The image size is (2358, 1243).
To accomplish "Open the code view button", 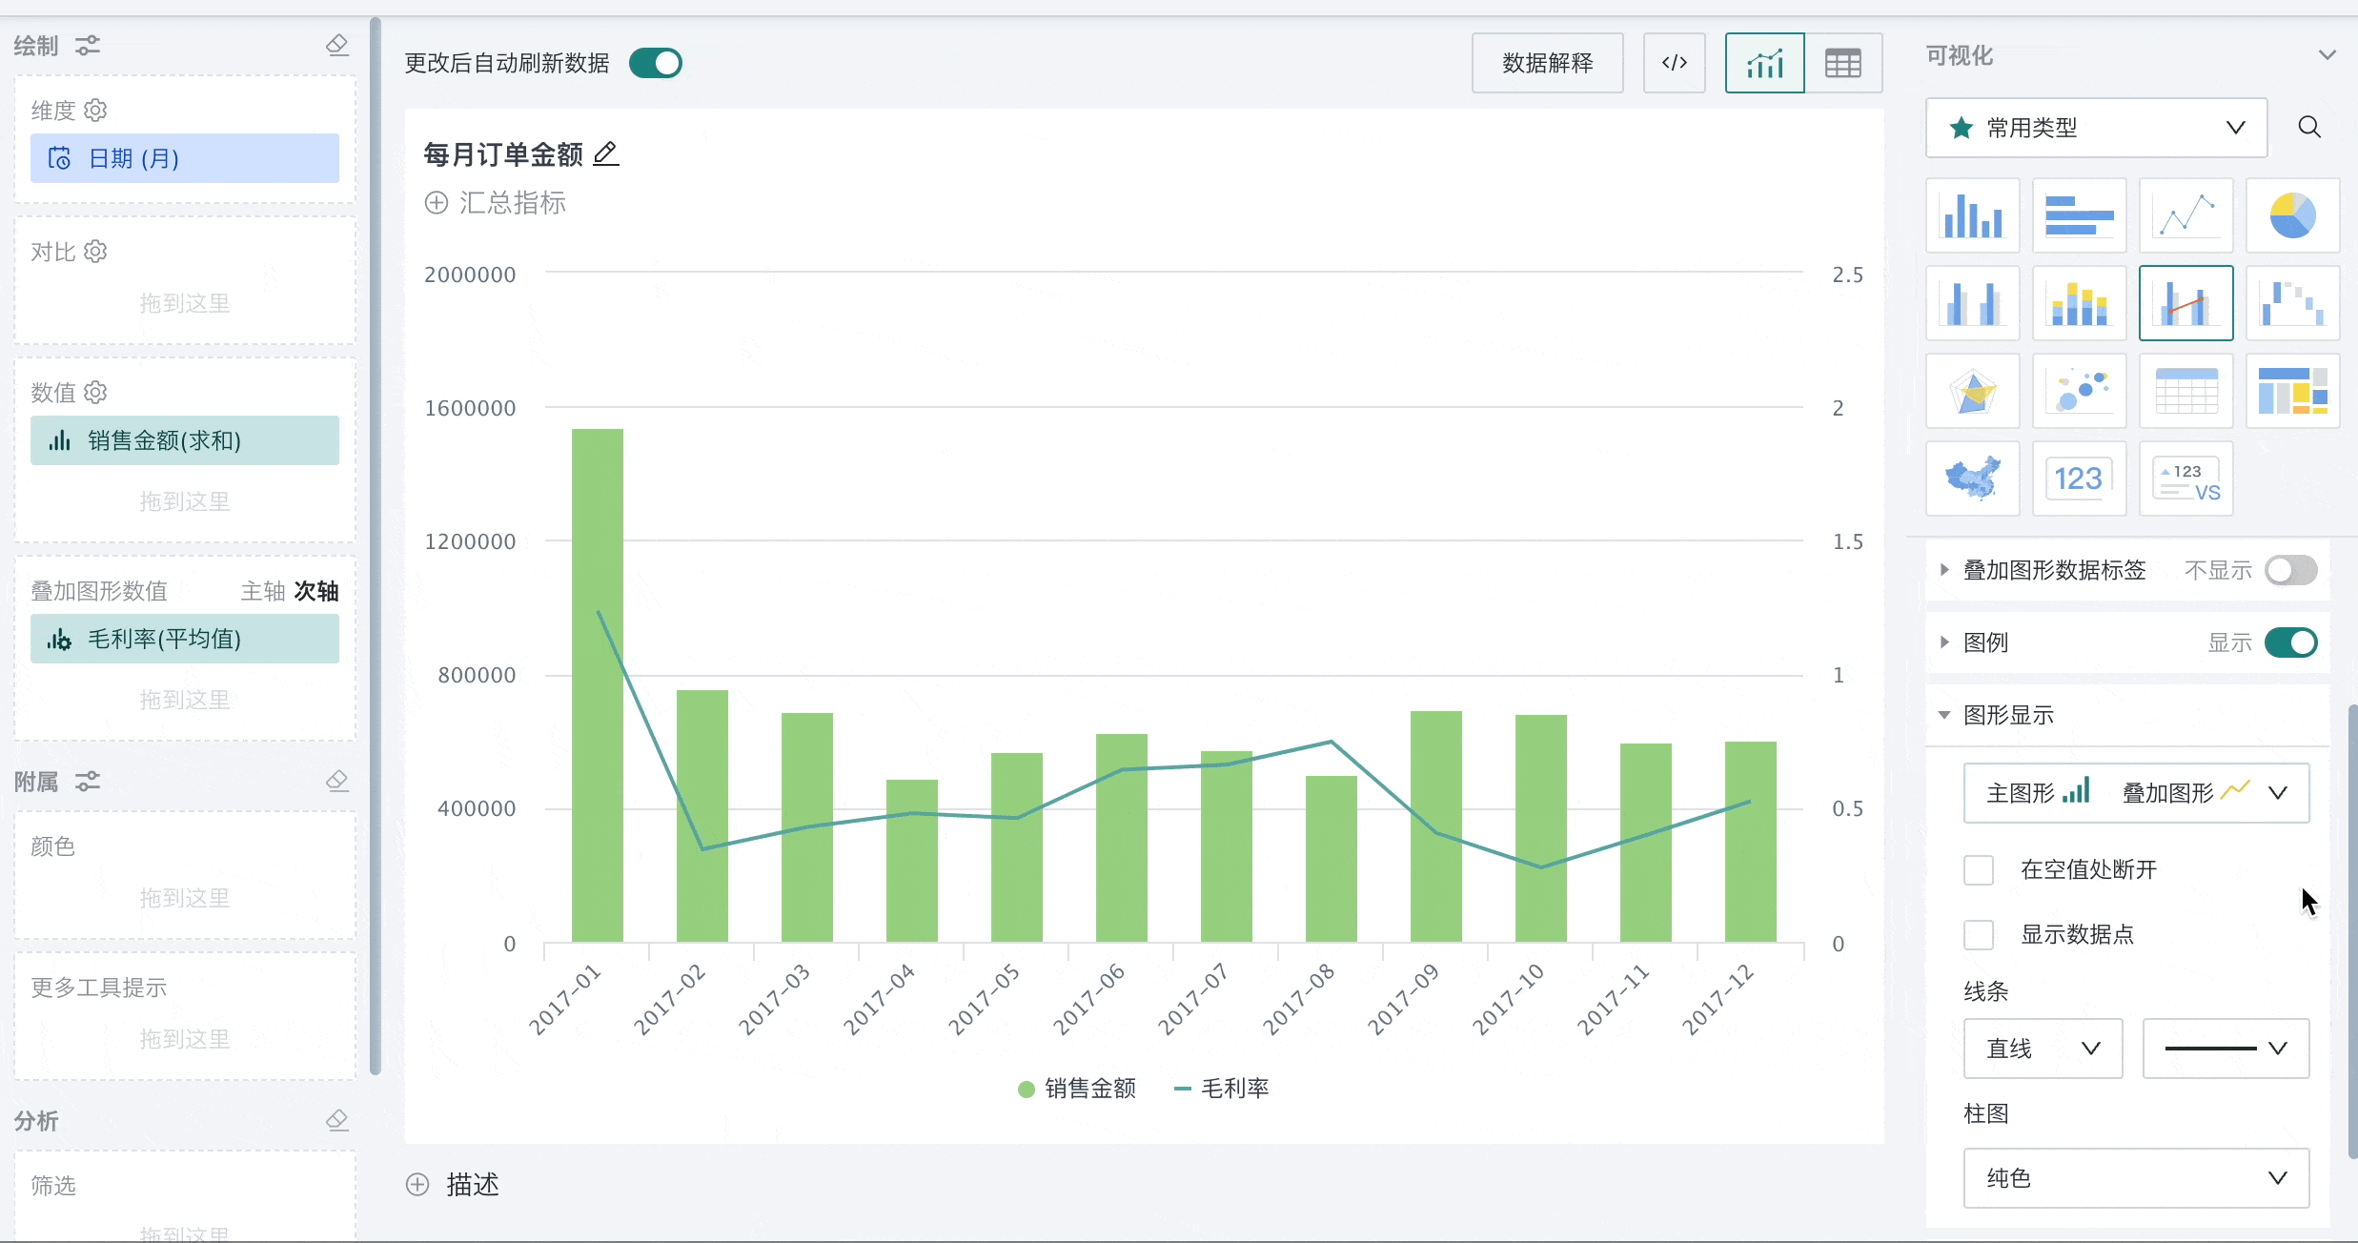I will [1674, 63].
